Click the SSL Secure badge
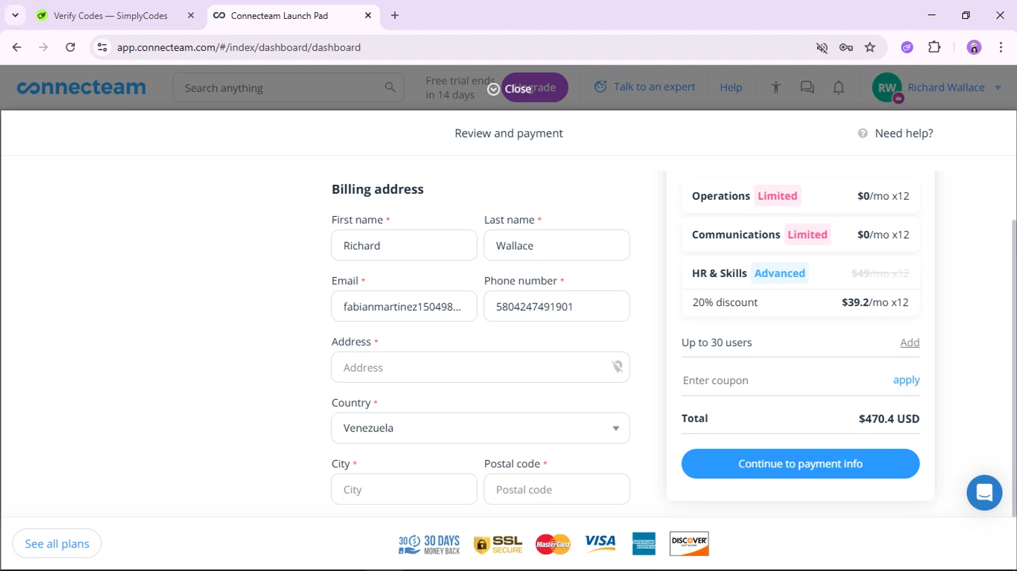 click(x=498, y=544)
